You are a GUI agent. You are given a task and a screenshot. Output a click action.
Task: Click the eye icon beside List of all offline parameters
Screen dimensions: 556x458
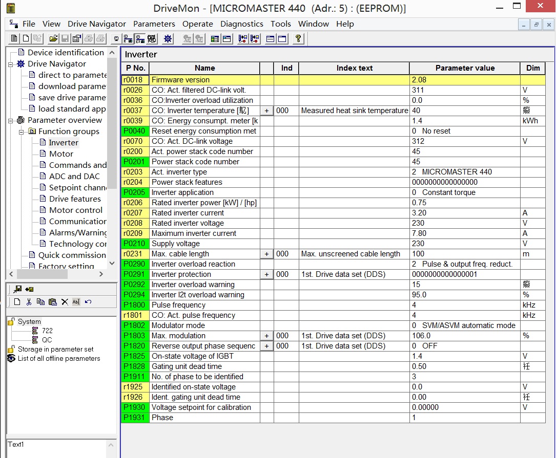11,358
